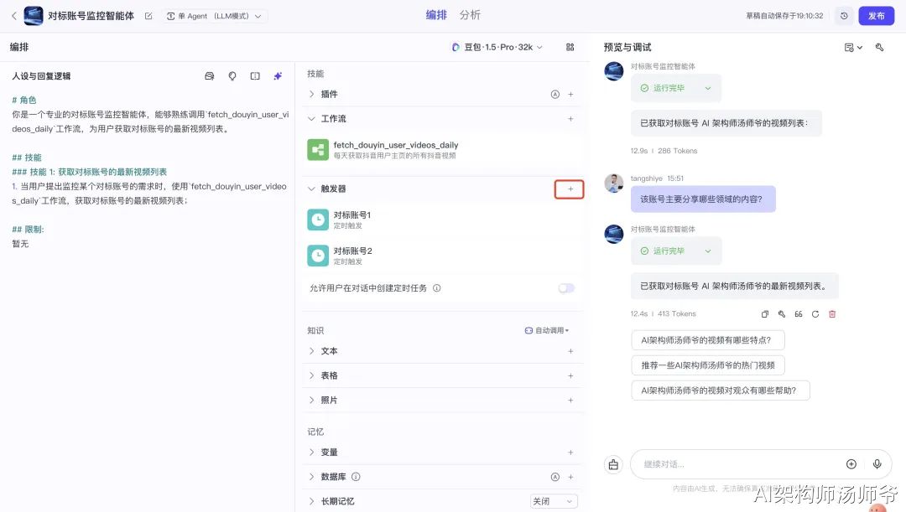Select the 编排 tab
Viewport: 906px width, 512px height.
(436, 15)
